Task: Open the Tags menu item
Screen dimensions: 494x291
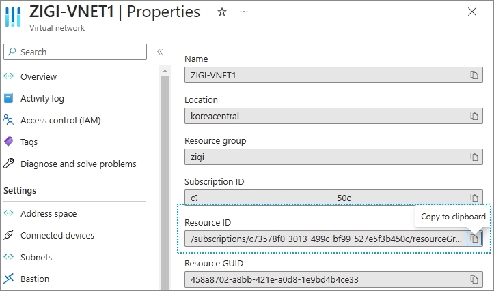Action: (29, 142)
